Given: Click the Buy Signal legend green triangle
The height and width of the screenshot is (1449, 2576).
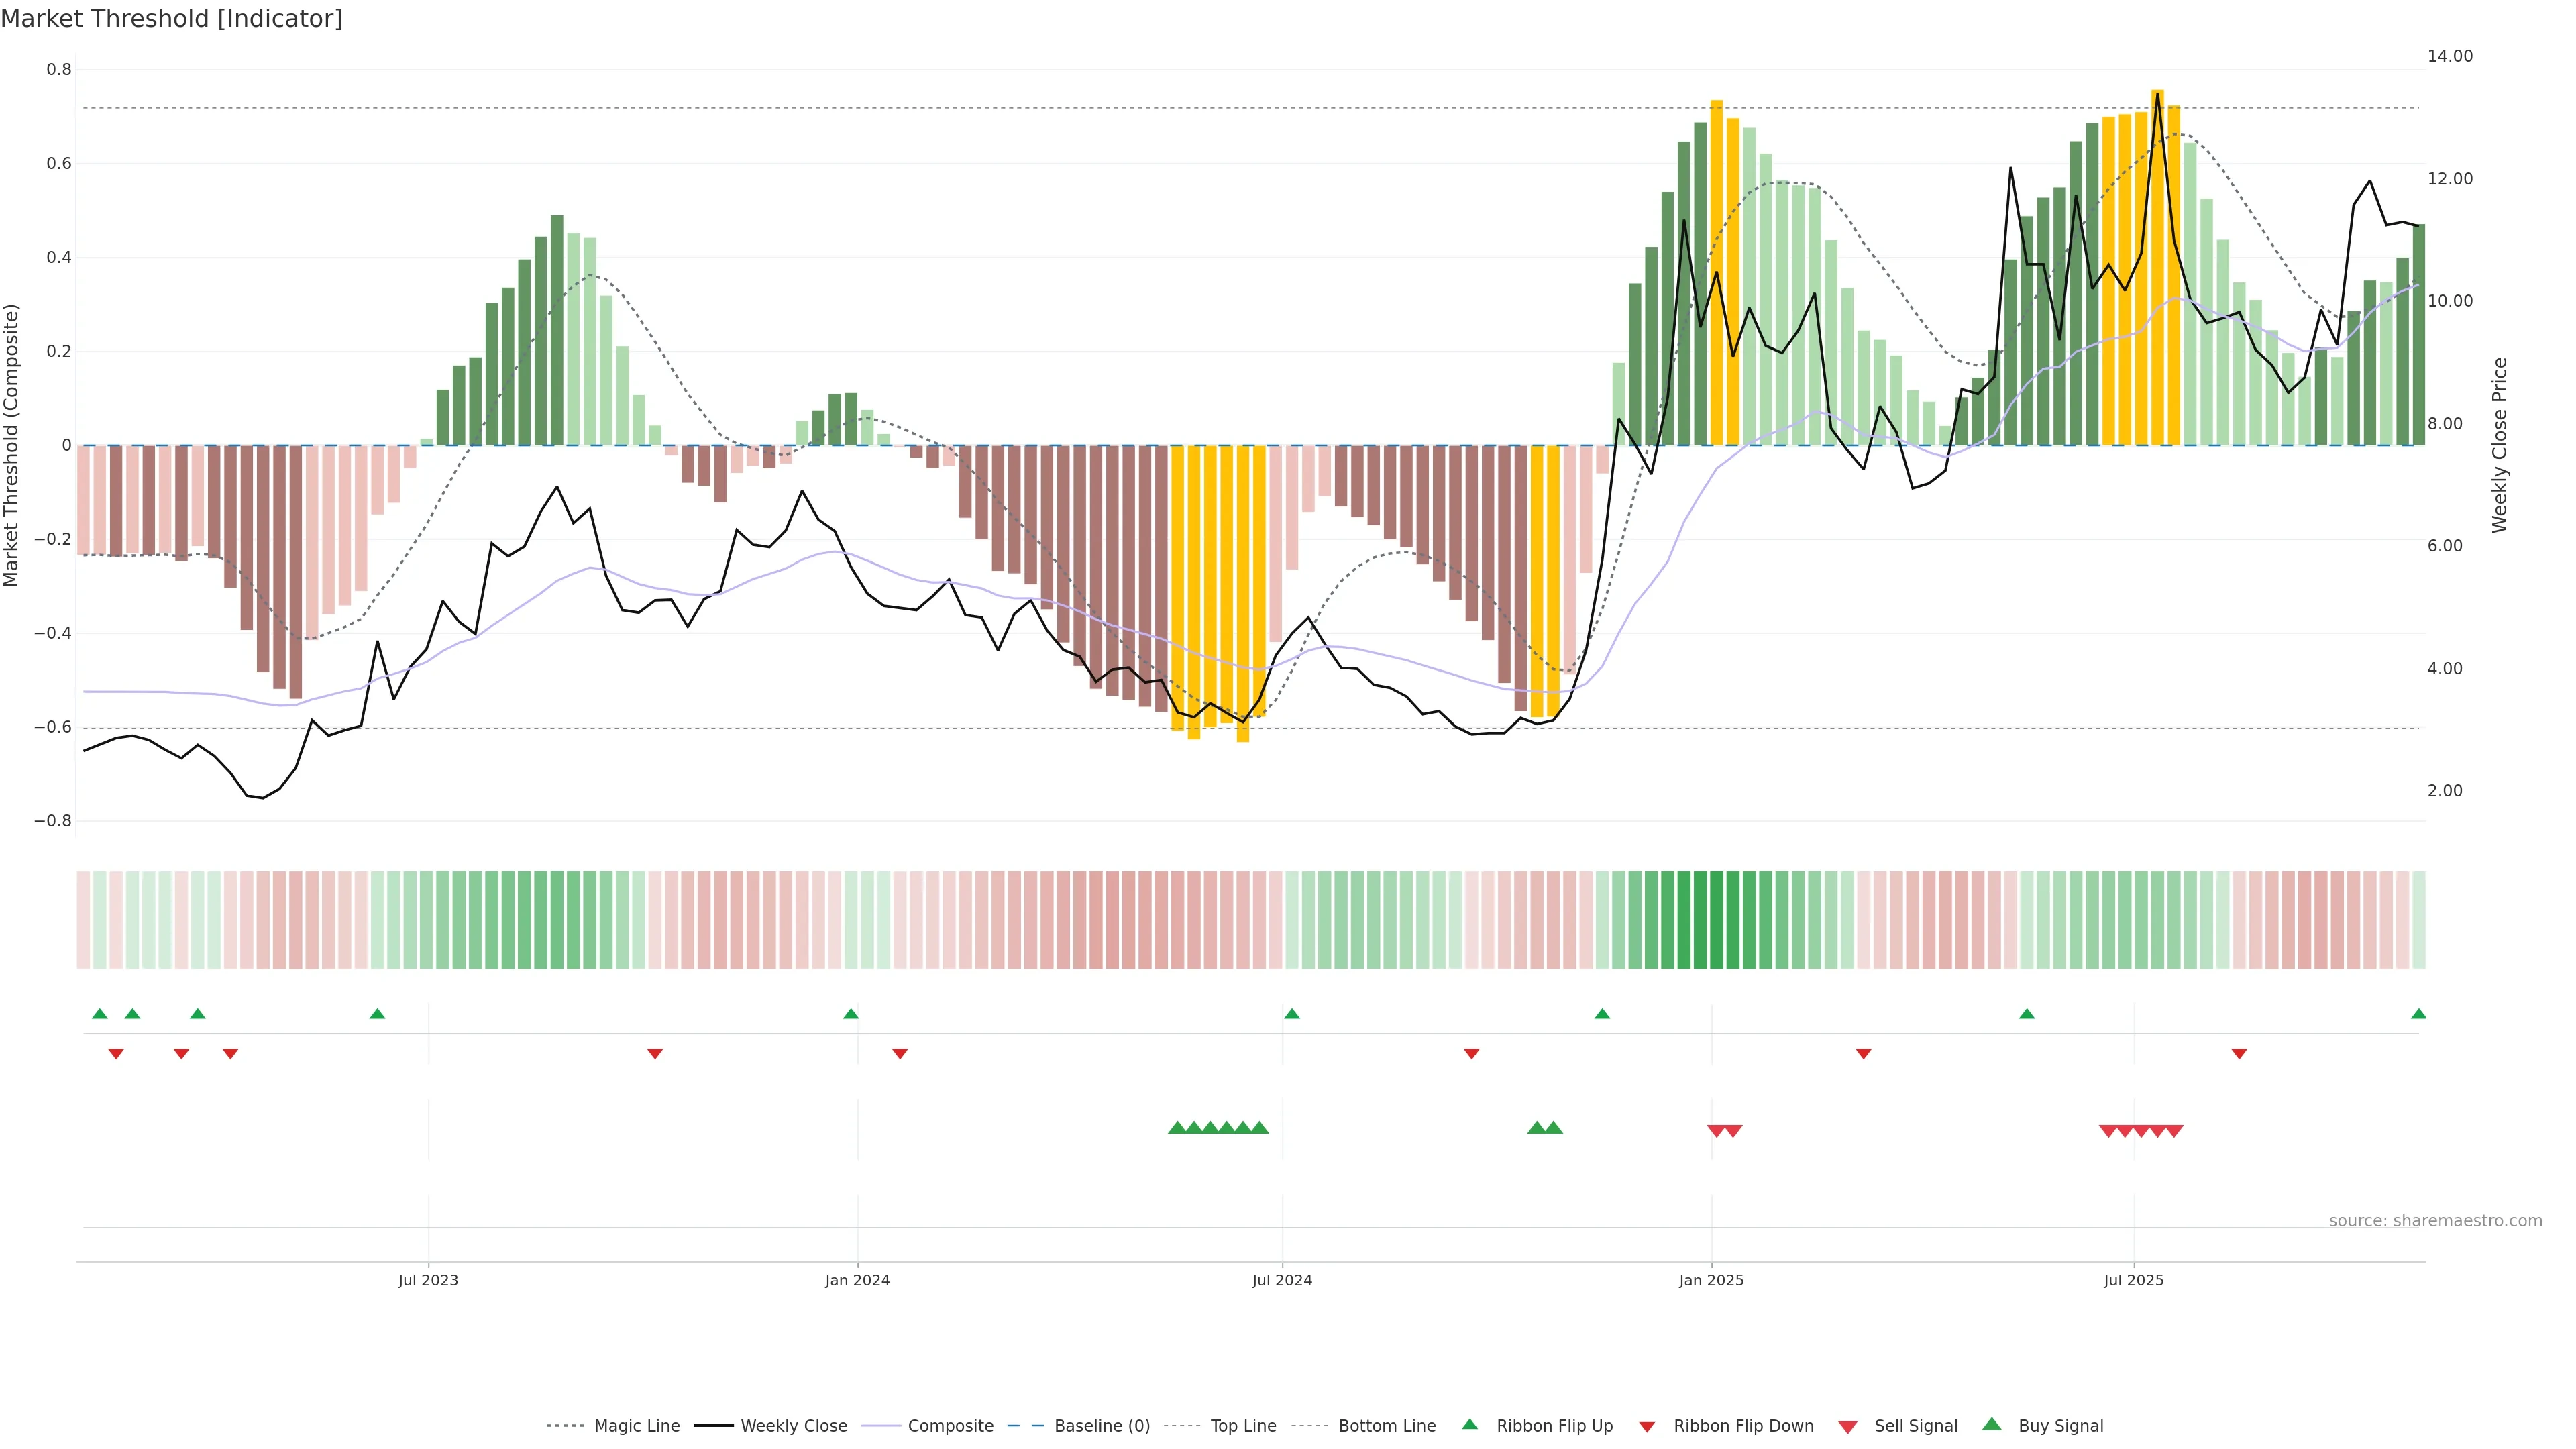Looking at the screenshot, I should [x=1992, y=1424].
